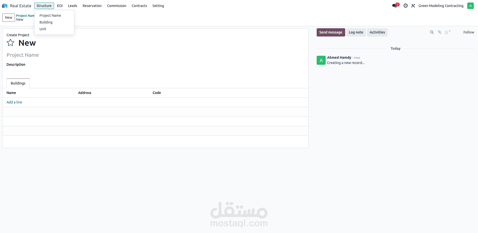Click Follow button
The image size is (478, 233).
pyautogui.click(x=468, y=32)
